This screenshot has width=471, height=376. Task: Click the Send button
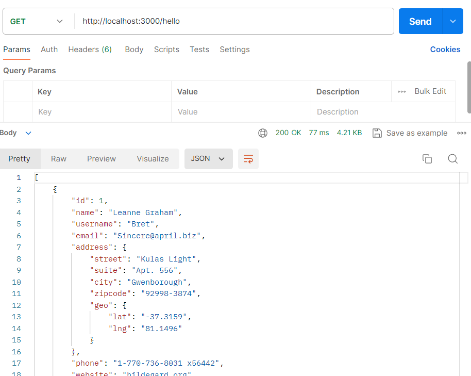[419, 21]
